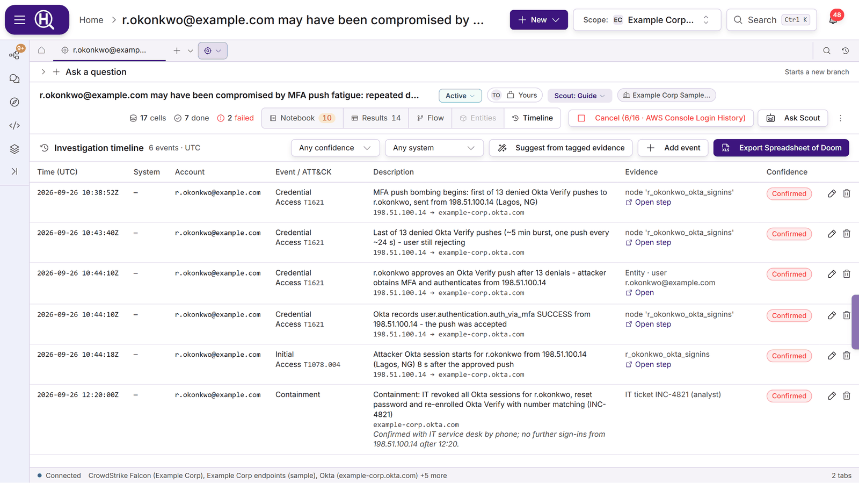This screenshot has height=483, width=859.
Task: Open the Any confidence filter
Action: [x=335, y=148]
